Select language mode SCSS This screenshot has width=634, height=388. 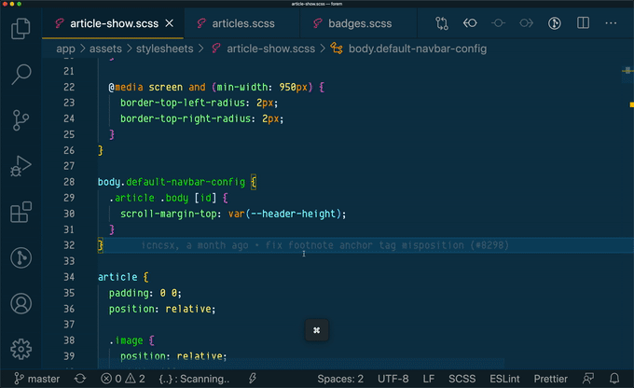[x=462, y=379]
